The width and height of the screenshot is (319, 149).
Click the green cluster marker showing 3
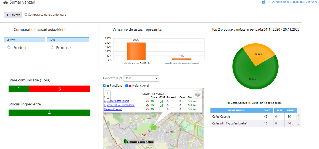[x=153, y=127]
